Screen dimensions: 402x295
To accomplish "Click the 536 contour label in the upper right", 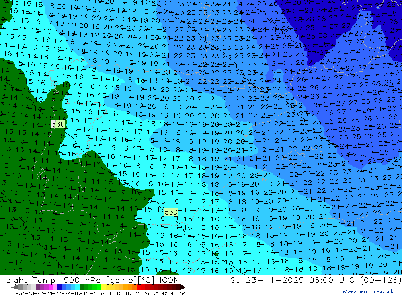I will (x=281, y=32).
